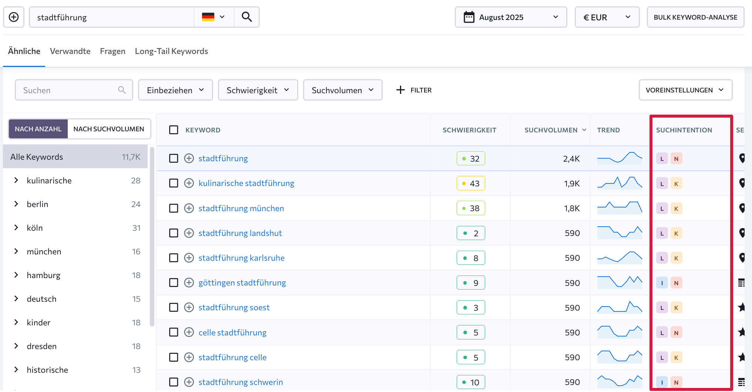Open the Schwierigkeit filter dropdown
This screenshot has width=752, height=392.
click(258, 90)
